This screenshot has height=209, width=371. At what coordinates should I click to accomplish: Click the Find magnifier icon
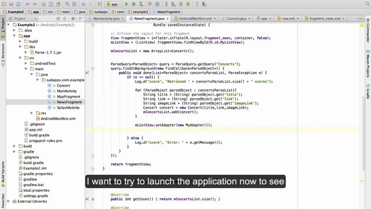[x=67, y=4]
